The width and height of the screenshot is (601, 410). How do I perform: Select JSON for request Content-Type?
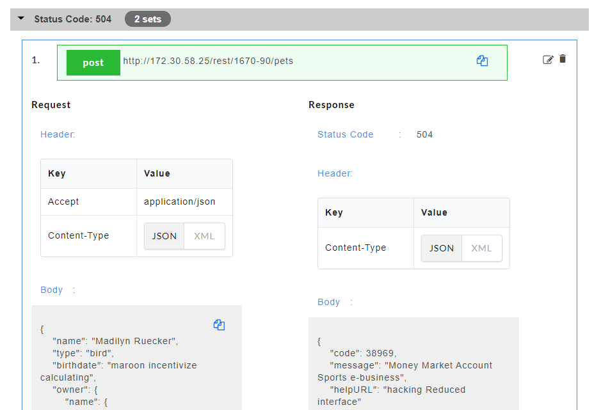coord(164,236)
